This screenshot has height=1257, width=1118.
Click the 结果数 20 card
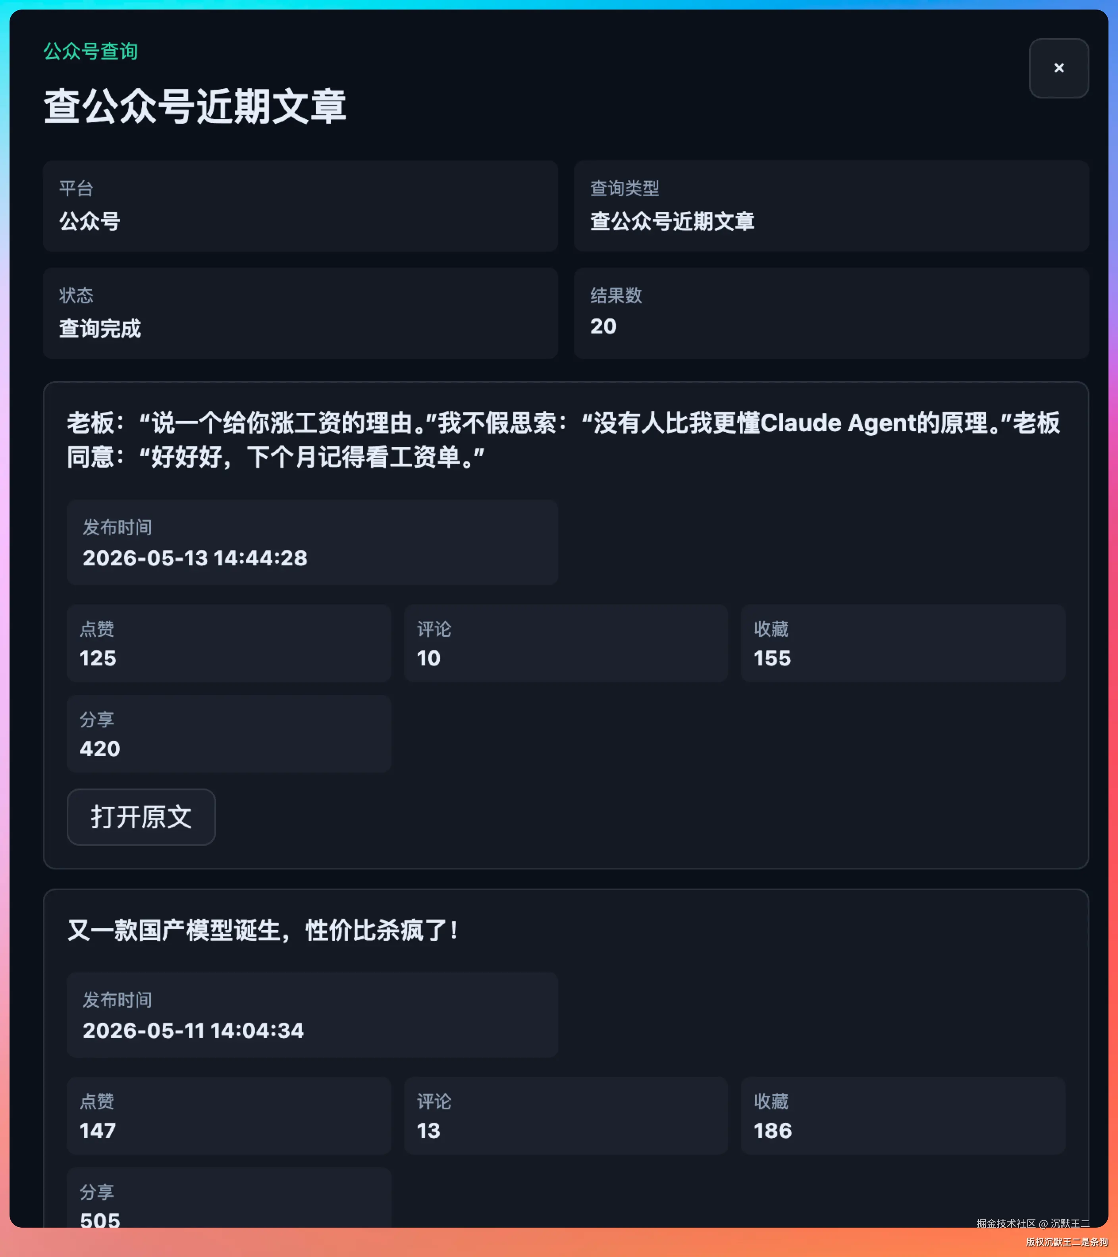[x=831, y=313]
